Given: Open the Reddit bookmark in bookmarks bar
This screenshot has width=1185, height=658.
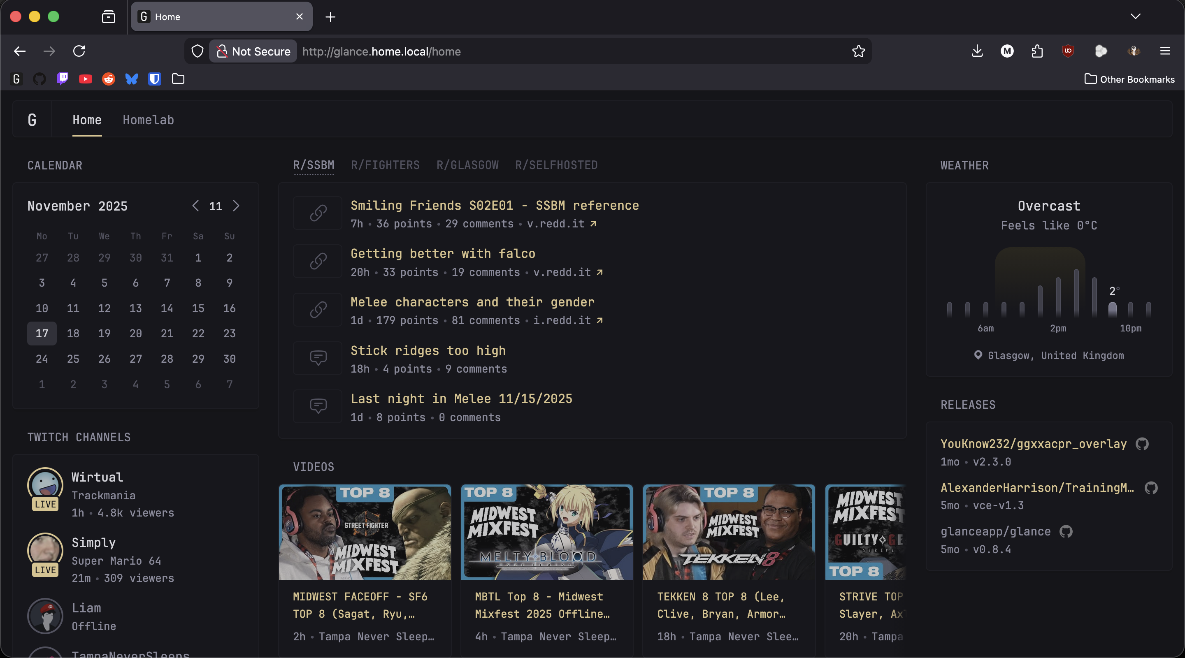Looking at the screenshot, I should (x=109, y=79).
